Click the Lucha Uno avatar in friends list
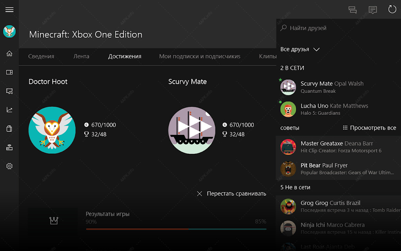Viewport: 401px width, 251px height. pyautogui.click(x=288, y=109)
